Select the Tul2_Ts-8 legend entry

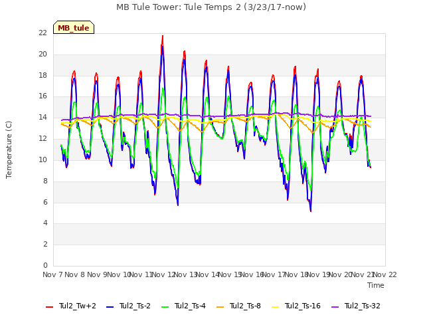[x=238, y=306]
